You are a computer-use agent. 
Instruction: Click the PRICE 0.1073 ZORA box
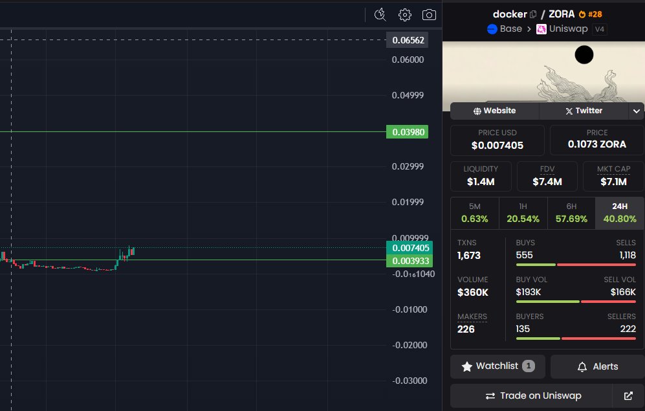click(597, 140)
